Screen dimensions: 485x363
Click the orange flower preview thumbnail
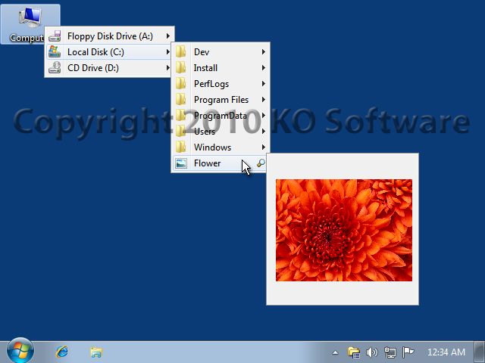tap(343, 230)
